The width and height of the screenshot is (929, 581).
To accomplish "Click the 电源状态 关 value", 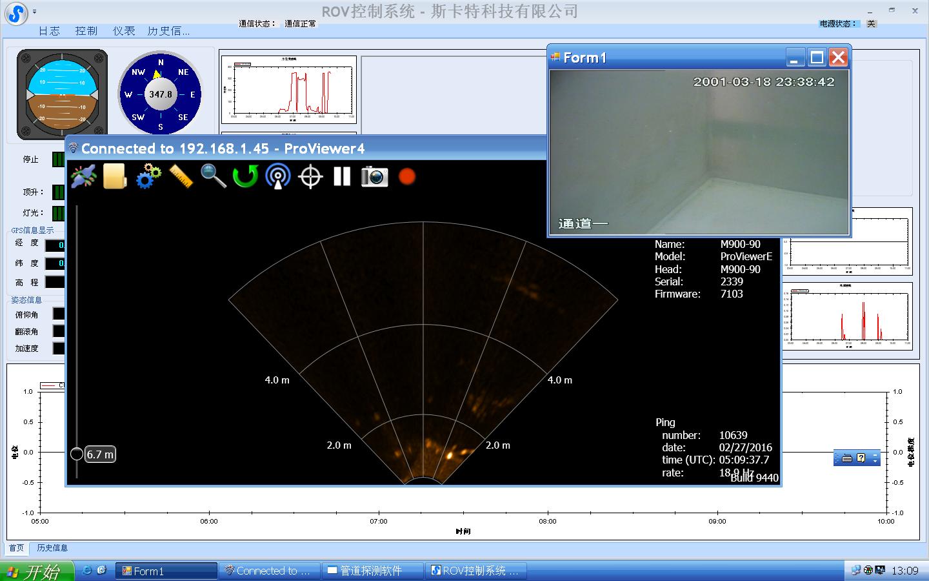I will coord(871,24).
